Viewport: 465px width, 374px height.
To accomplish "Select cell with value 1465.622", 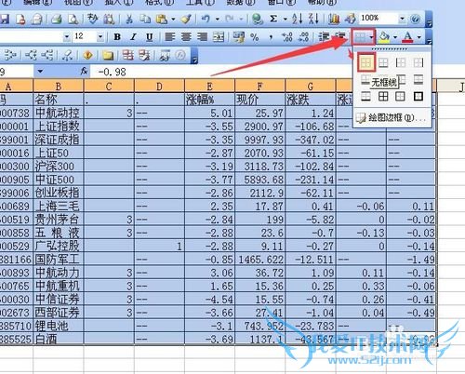I will click(x=259, y=260).
